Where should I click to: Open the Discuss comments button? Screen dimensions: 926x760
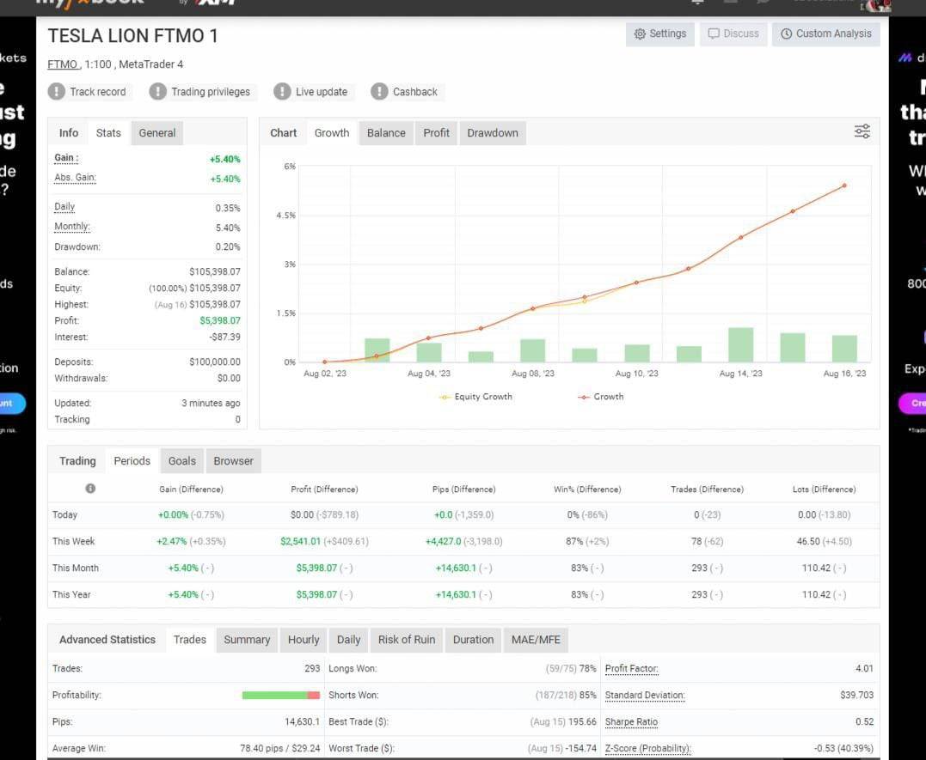click(733, 33)
